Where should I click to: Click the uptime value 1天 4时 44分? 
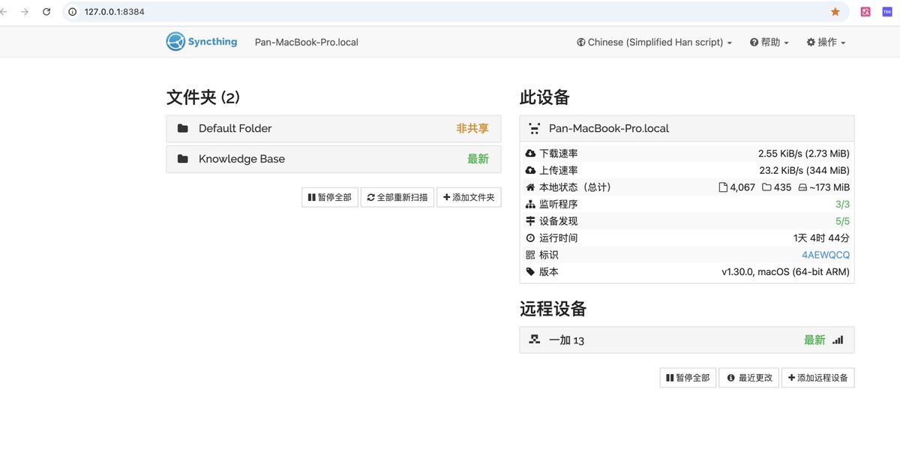pos(821,238)
